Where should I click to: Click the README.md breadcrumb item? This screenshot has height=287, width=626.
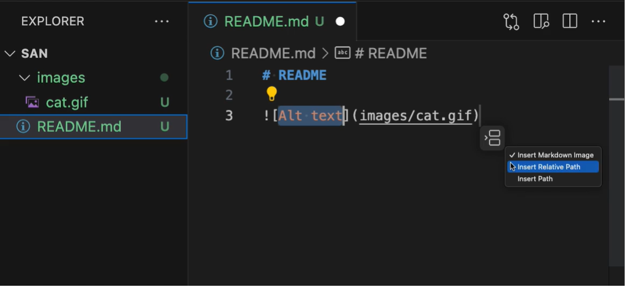click(273, 54)
